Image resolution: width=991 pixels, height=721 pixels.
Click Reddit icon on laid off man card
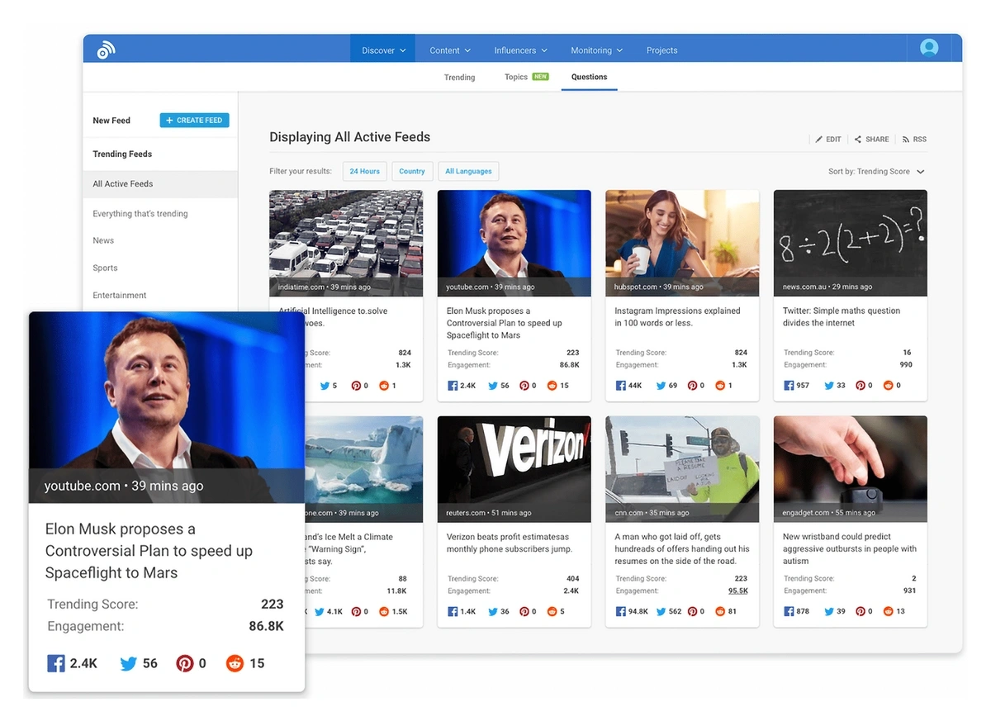tap(720, 612)
